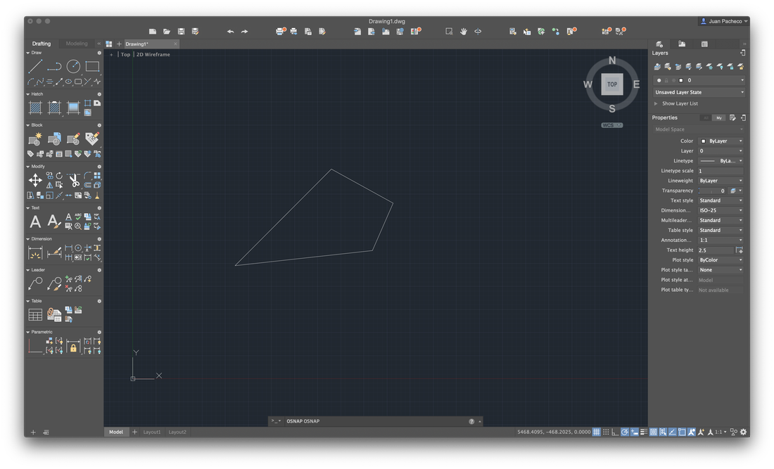
Task: Click the command line input field
Action: [375, 421]
